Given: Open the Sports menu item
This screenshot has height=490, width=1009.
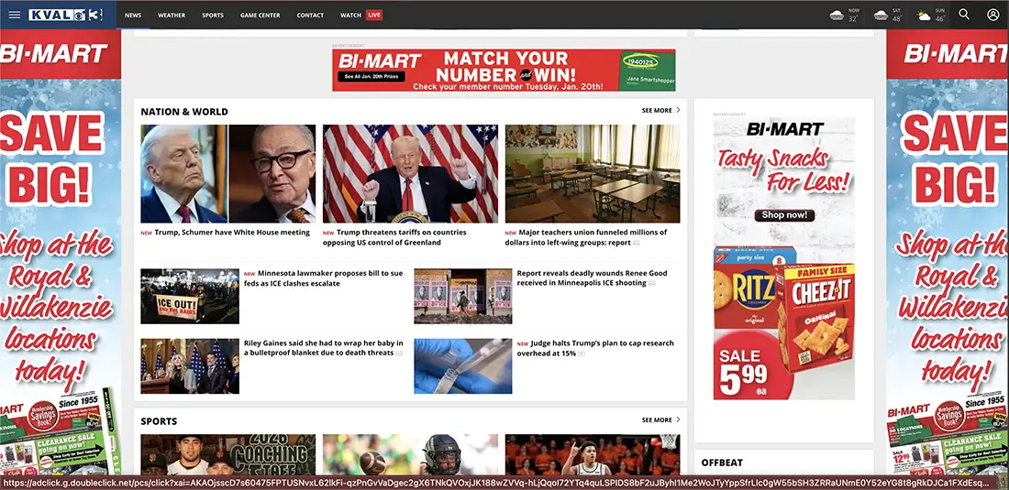Looking at the screenshot, I should (213, 16).
